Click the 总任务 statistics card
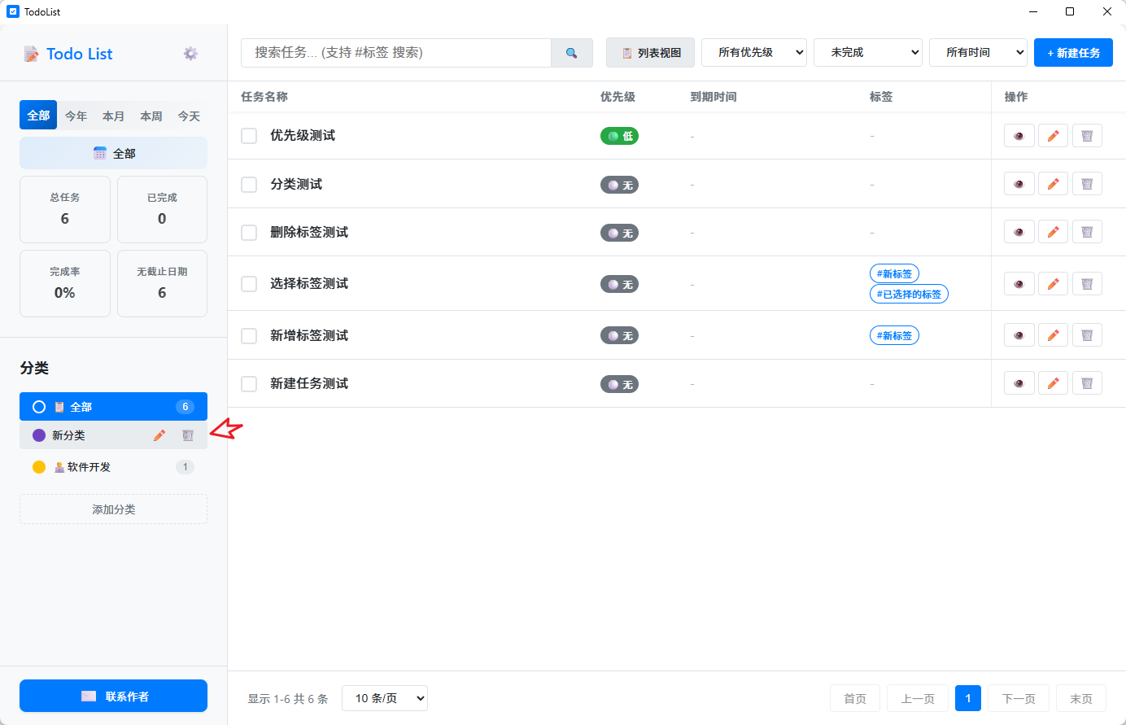Viewport: 1126px width, 725px height. (x=65, y=209)
